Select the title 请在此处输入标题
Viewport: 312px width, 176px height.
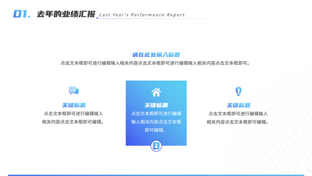click(156, 55)
